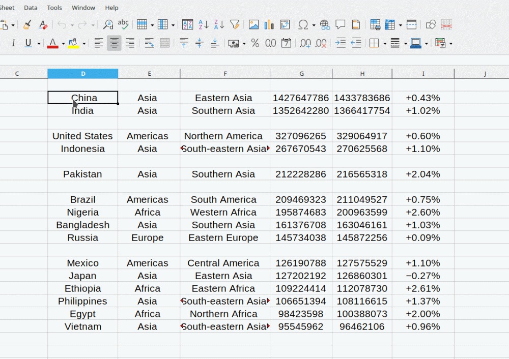Click Insert Columns icon
The height and width of the screenshot is (359, 509).
[163, 24]
